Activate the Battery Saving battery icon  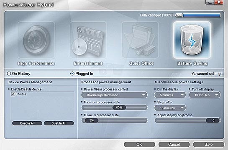192,40
